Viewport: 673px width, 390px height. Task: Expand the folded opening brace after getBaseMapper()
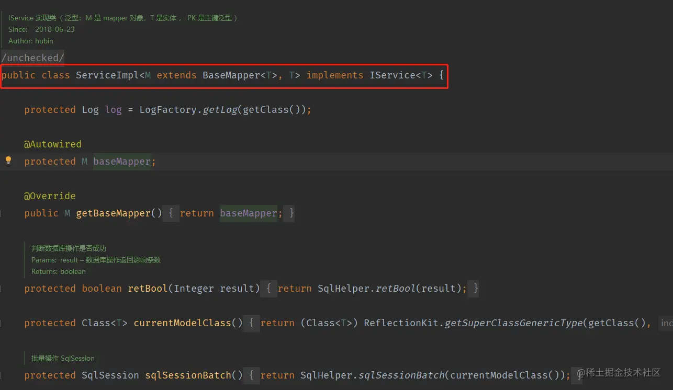pos(171,213)
